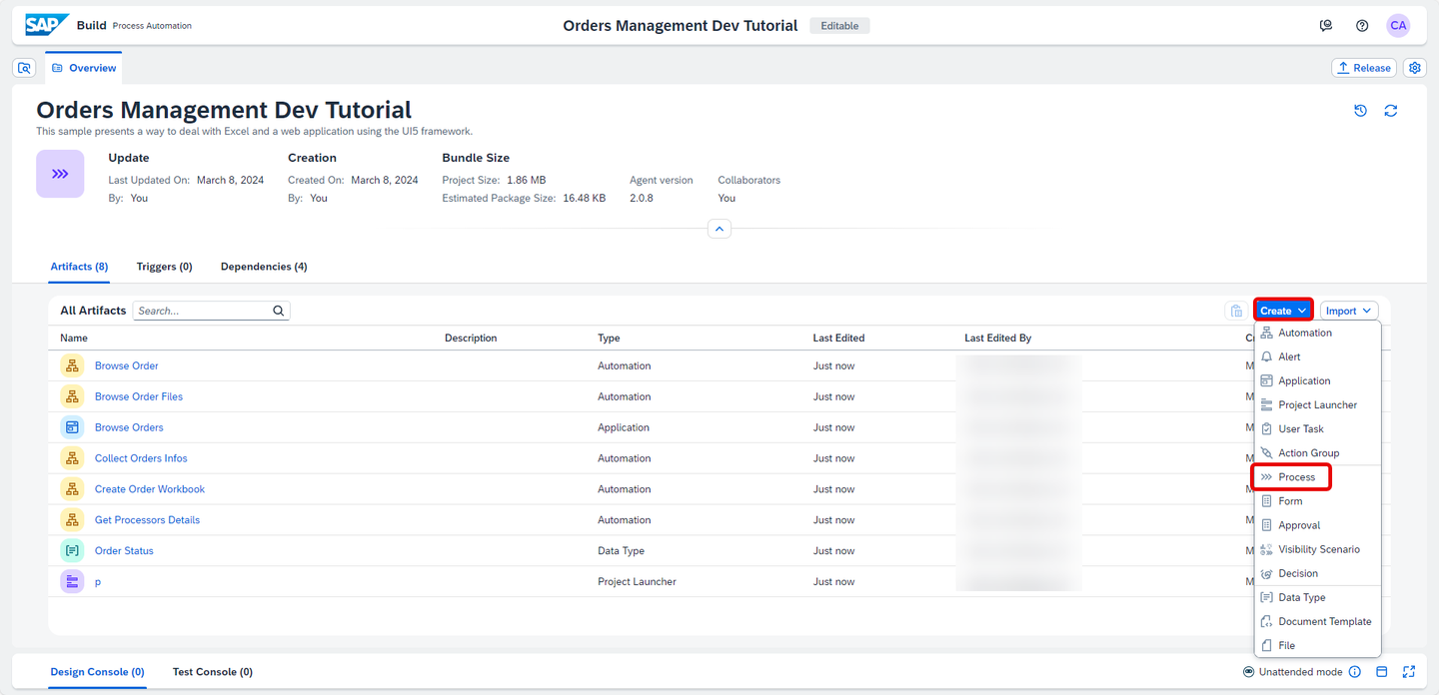The image size is (1439, 695).
Task: Open the CA user avatar menu
Action: [1398, 26]
